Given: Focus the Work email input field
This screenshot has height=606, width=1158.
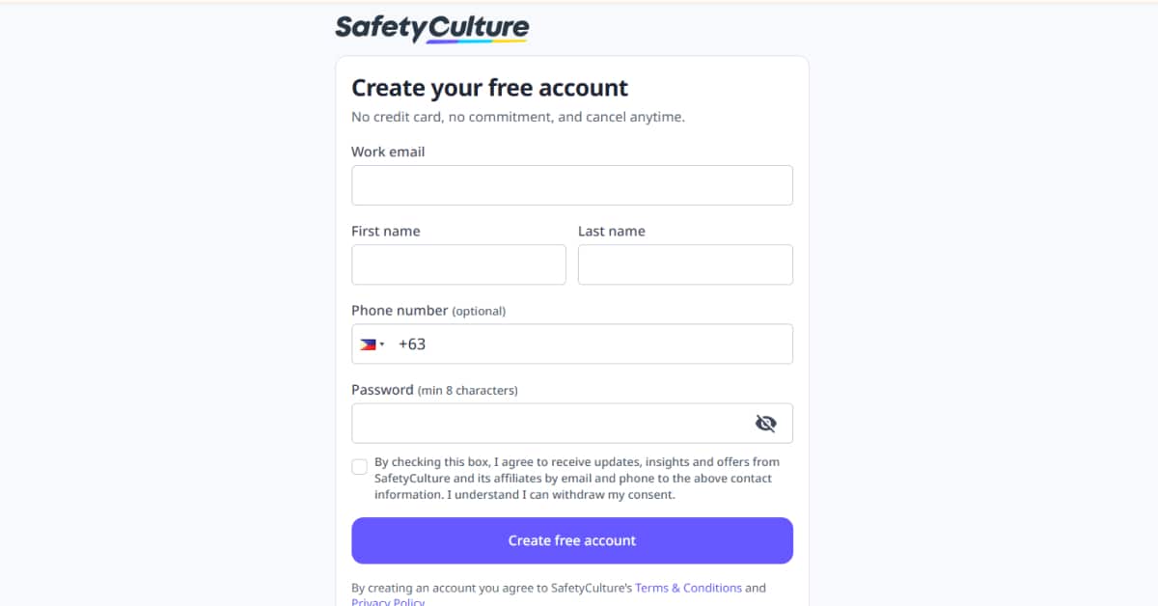Looking at the screenshot, I should point(571,185).
